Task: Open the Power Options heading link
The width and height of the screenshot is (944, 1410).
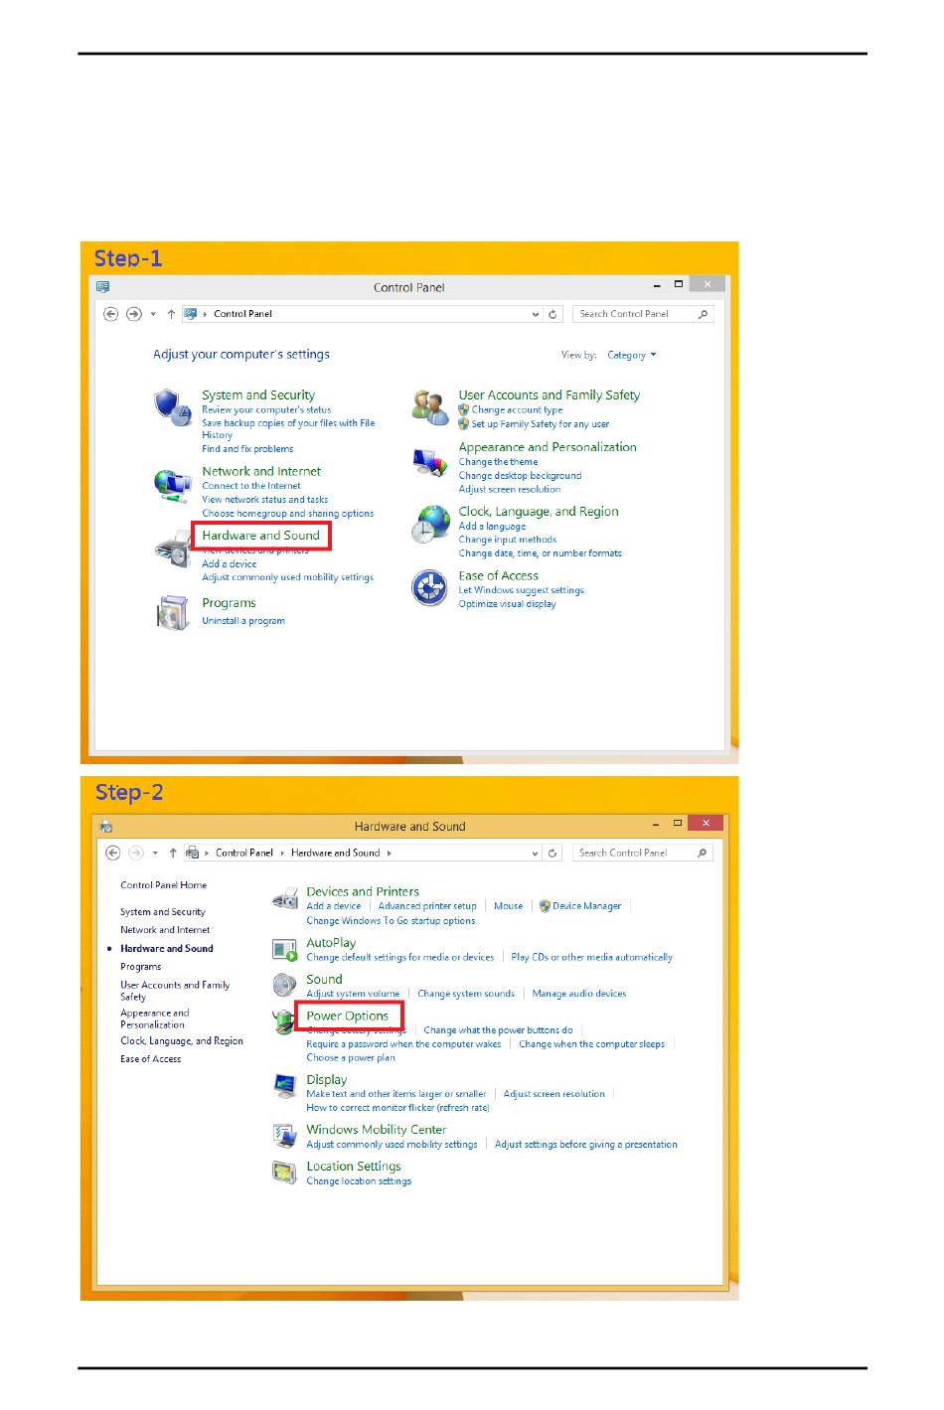Action: tap(348, 1017)
